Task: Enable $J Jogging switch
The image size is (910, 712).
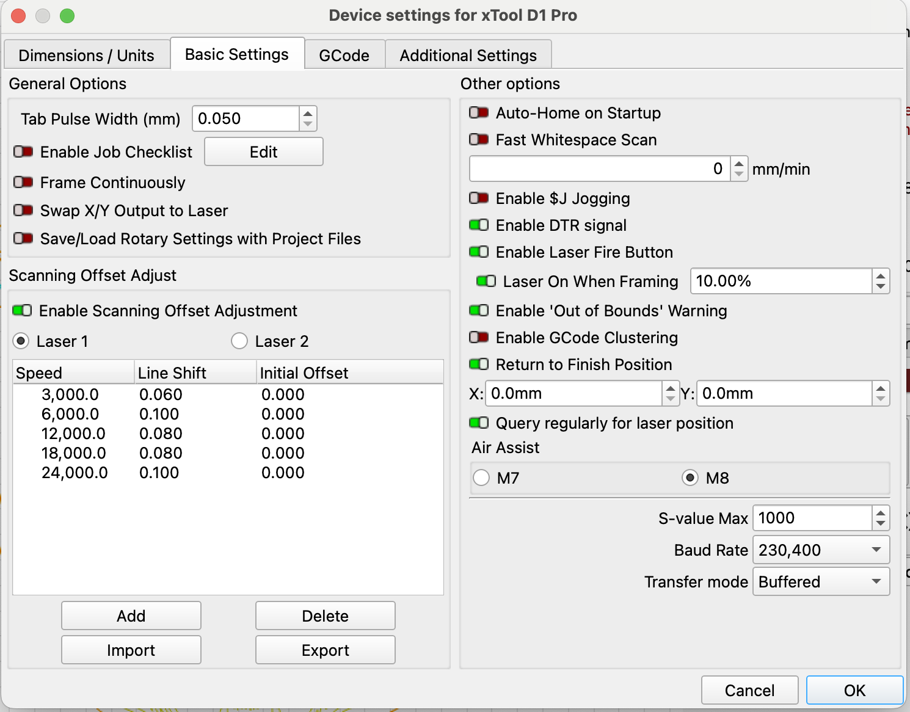Action: (x=479, y=198)
